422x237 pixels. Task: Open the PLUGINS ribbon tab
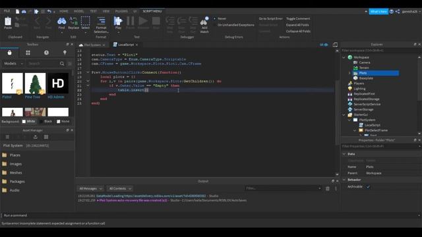(x=121, y=11)
